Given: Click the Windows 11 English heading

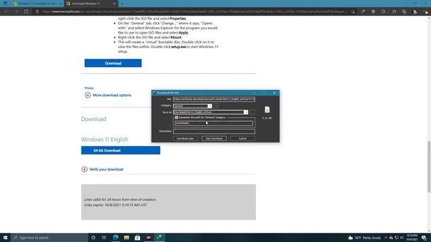Looking at the screenshot, I should [104, 139].
